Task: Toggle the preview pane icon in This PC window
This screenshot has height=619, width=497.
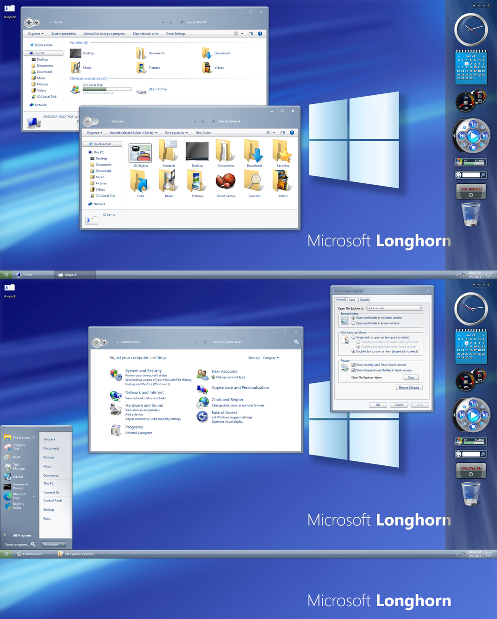Action: 251,34
